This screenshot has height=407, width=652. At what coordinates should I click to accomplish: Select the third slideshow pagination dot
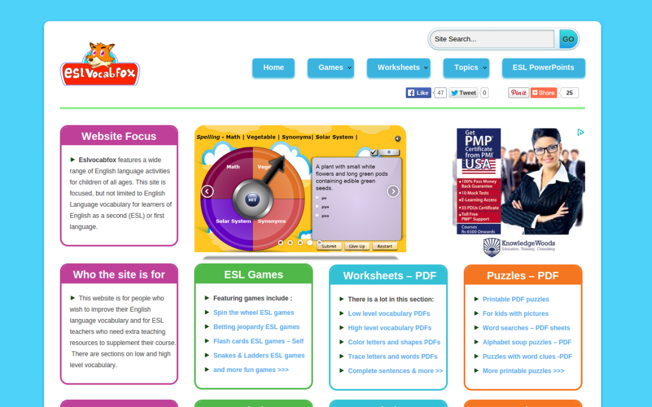click(x=300, y=242)
